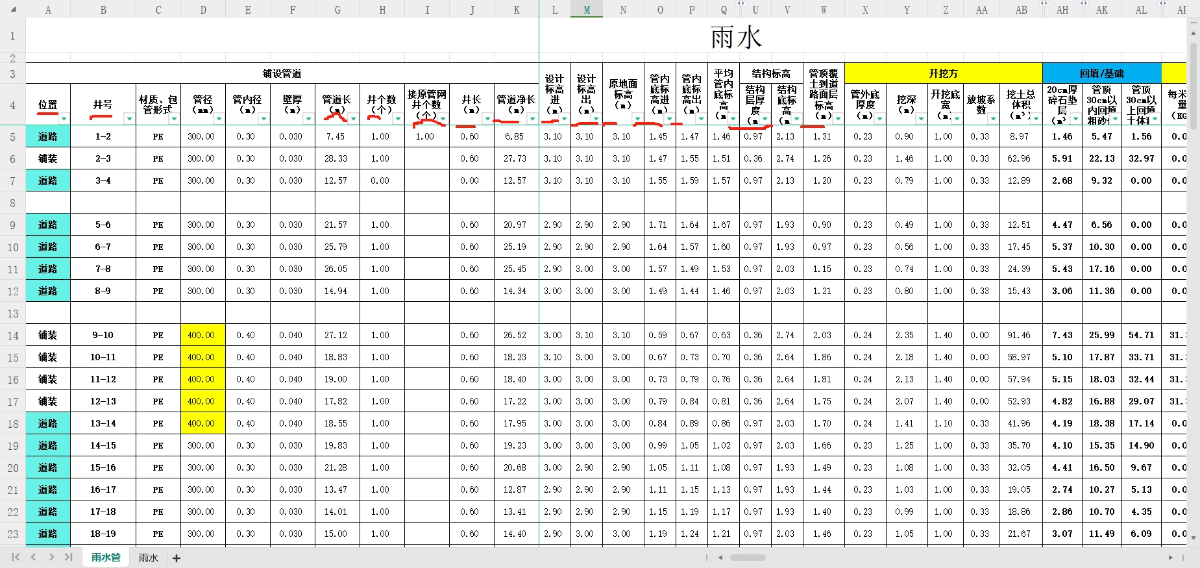1200x568 pixels.
Task: Click the horizontal scrollbar left arrow
Action: [x=720, y=557]
